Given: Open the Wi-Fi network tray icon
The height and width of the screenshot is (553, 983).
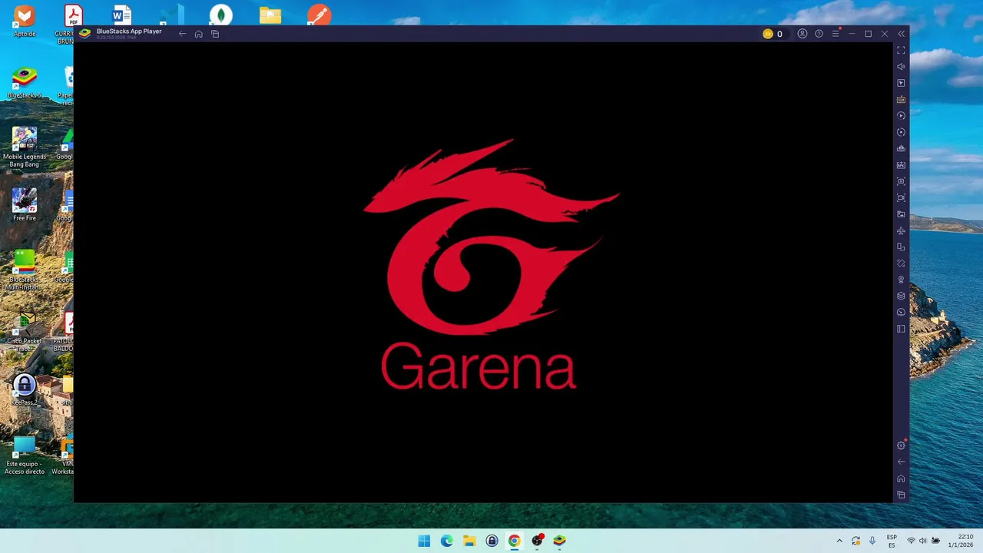Looking at the screenshot, I should coord(911,541).
